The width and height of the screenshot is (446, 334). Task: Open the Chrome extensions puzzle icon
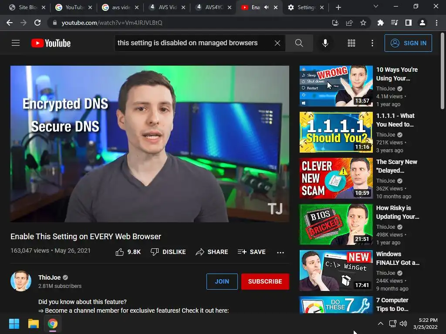click(x=380, y=23)
